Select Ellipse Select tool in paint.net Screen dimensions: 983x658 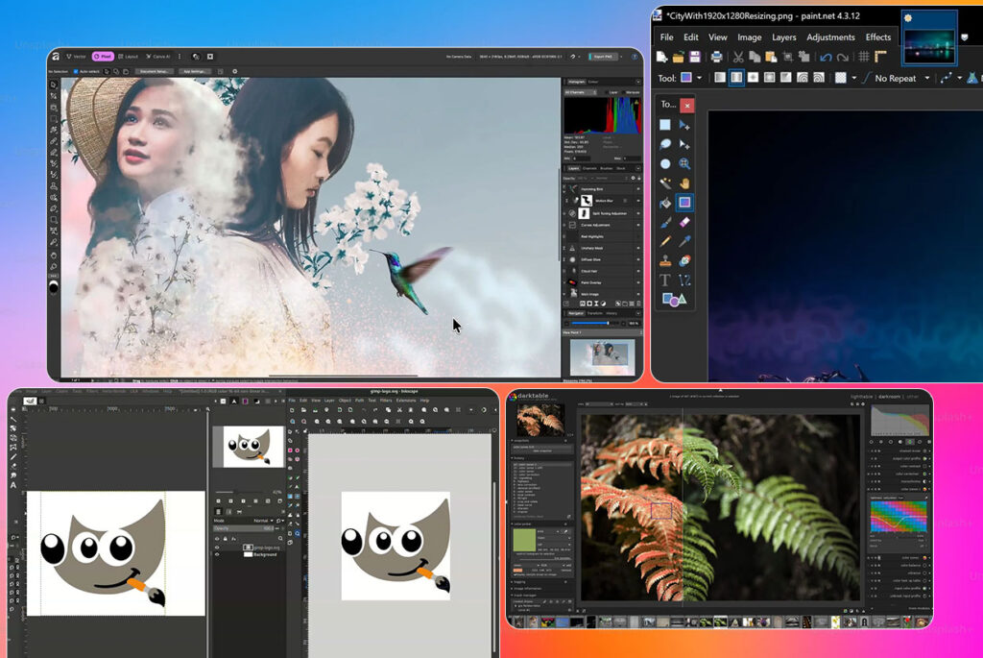tap(665, 163)
